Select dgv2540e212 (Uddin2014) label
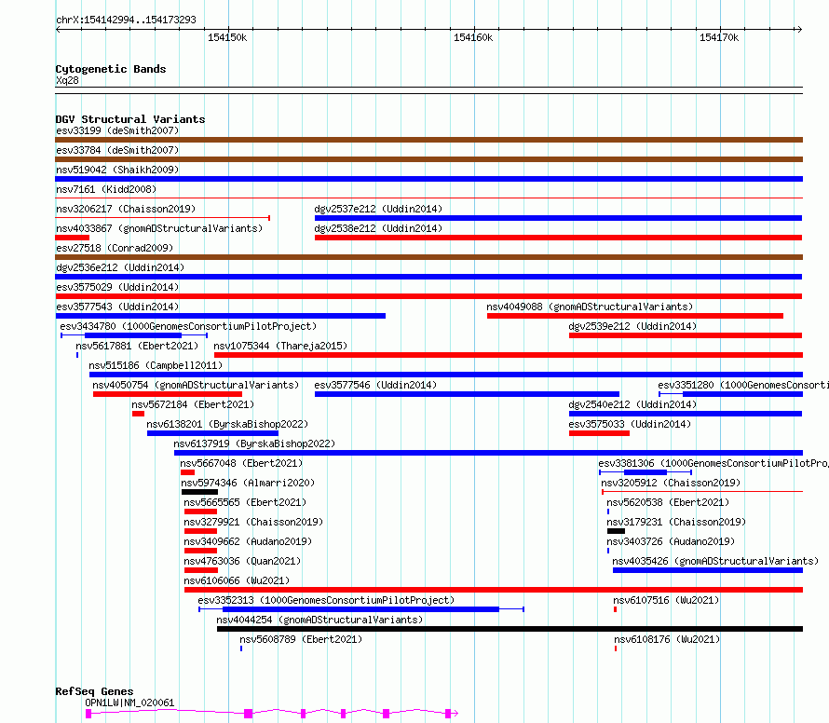829x723 pixels. [632, 404]
